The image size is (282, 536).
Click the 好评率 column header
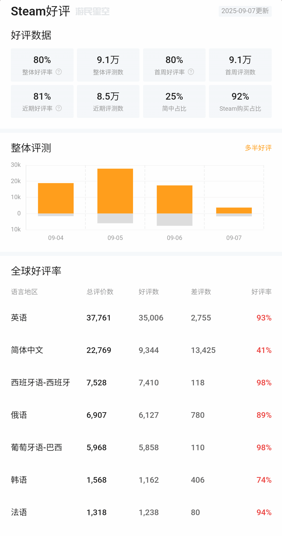[261, 292]
